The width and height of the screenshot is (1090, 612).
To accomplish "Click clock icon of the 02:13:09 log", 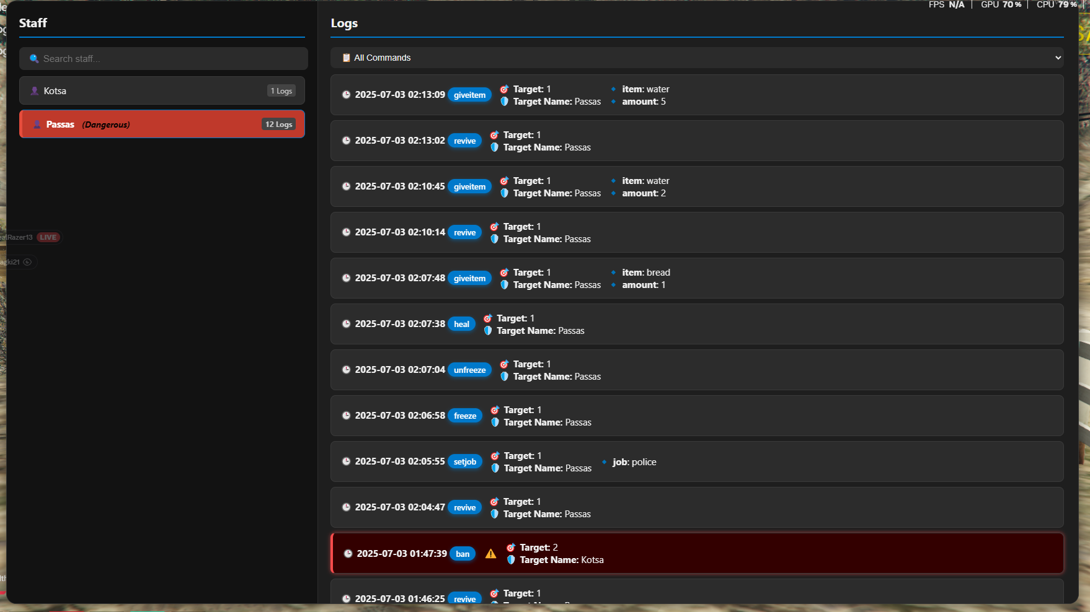I will coord(347,95).
